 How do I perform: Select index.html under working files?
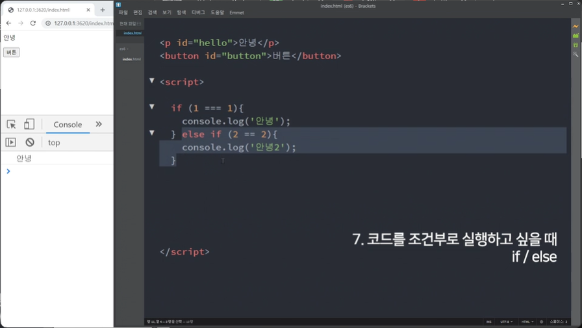133,33
